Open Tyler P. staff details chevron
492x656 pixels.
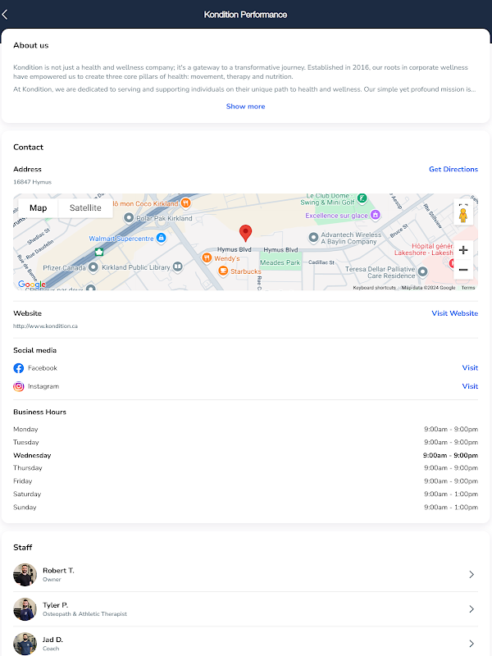471,609
